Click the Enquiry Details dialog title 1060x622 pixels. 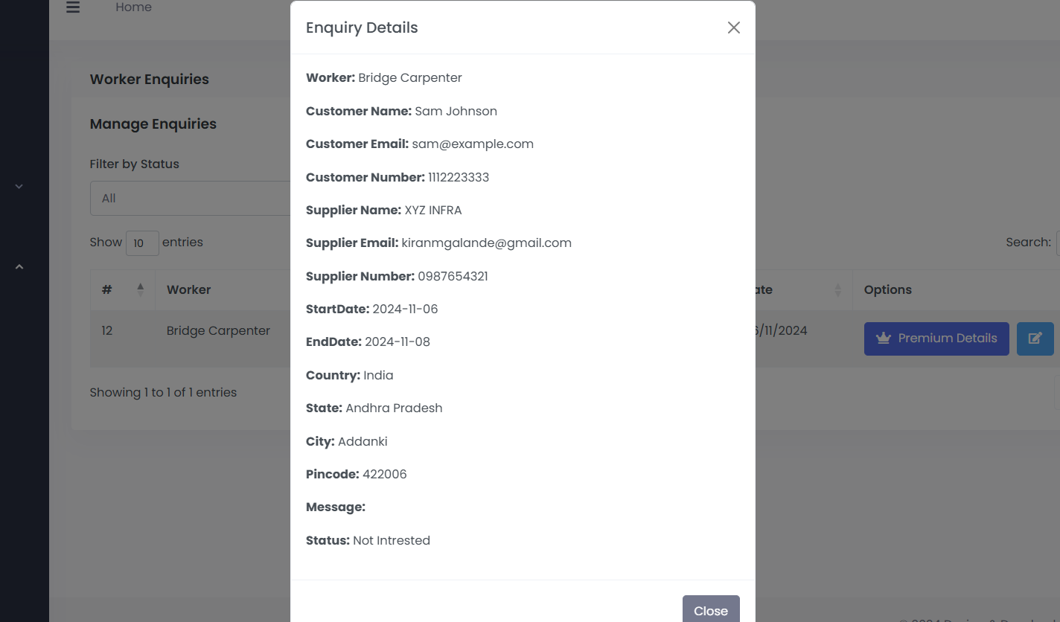tap(362, 28)
